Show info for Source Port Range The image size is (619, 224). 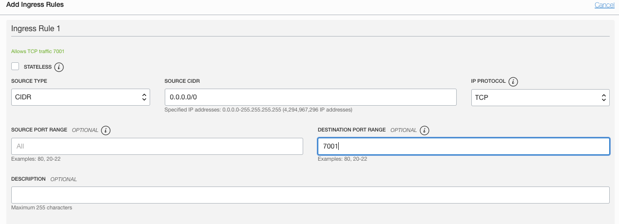(x=106, y=131)
